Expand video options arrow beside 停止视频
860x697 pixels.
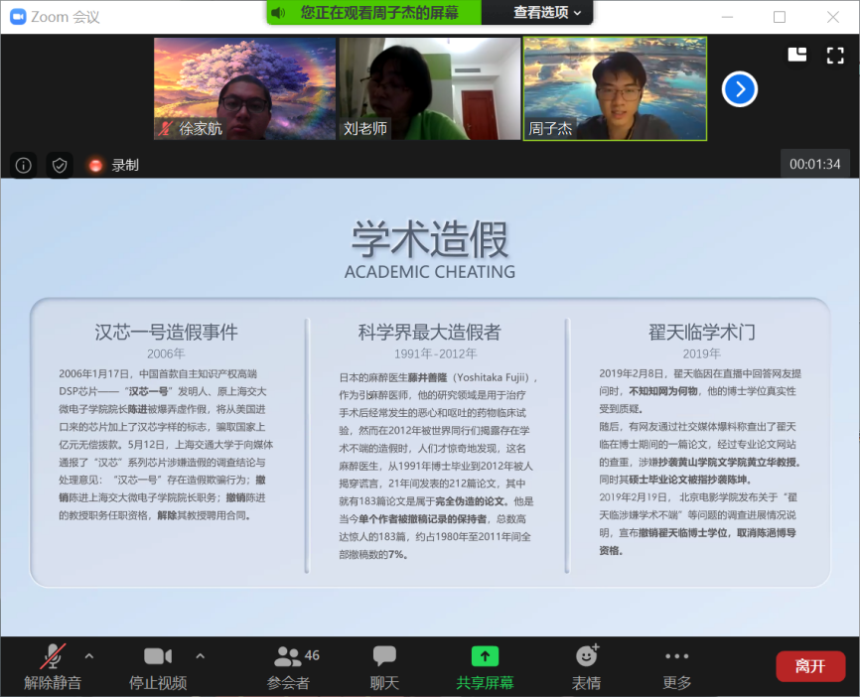click(200, 656)
